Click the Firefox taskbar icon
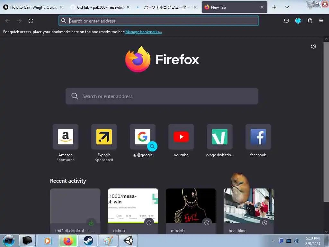This screenshot has width=329, height=247. point(68,241)
